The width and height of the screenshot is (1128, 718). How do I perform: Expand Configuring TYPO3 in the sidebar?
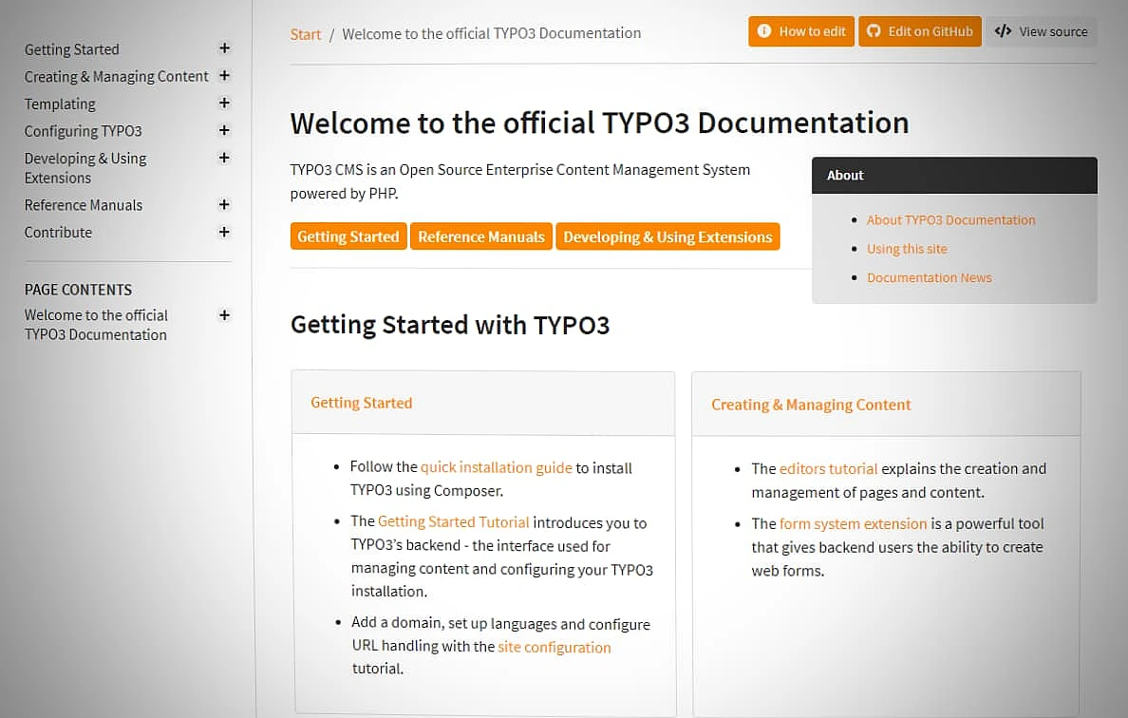(224, 130)
